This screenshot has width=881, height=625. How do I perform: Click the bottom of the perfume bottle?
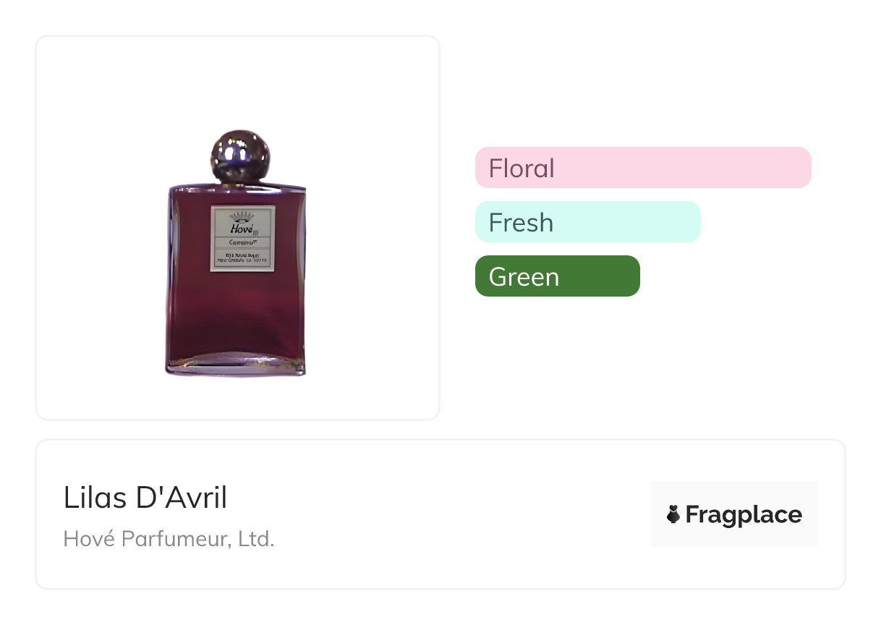(236, 365)
